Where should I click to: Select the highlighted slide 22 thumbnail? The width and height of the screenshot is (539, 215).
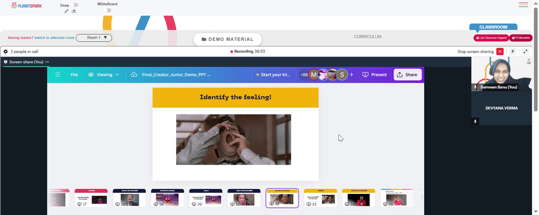[x=282, y=198]
